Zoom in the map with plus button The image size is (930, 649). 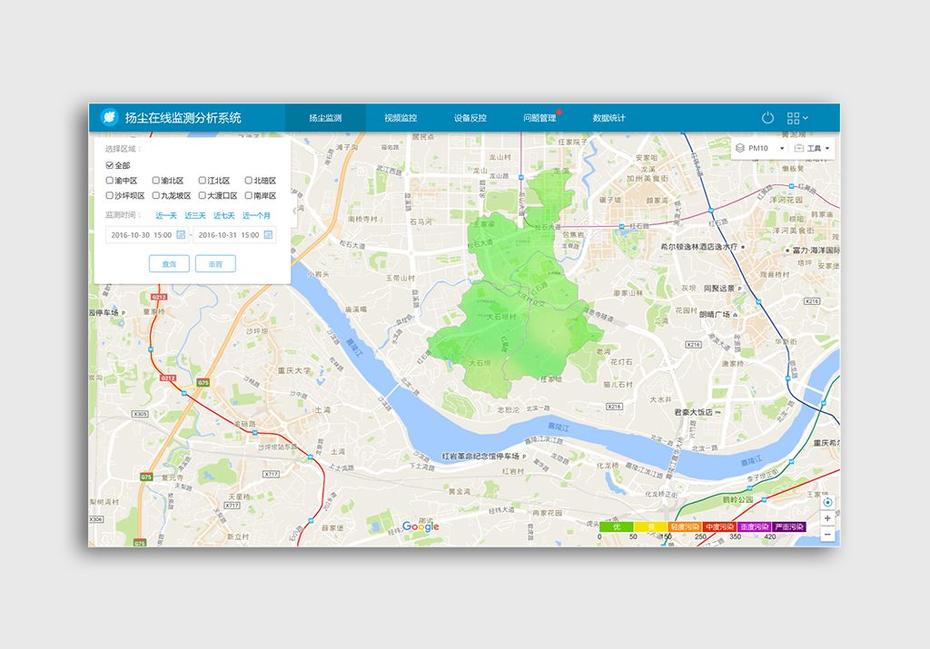pyautogui.click(x=827, y=518)
